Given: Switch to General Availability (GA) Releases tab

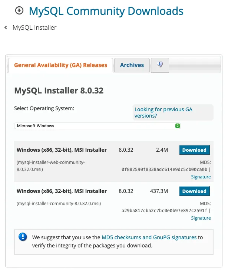Looking at the screenshot, I should [60, 65].
